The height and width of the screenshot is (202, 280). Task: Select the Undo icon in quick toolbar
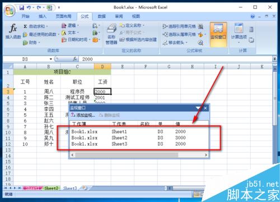point(29,8)
